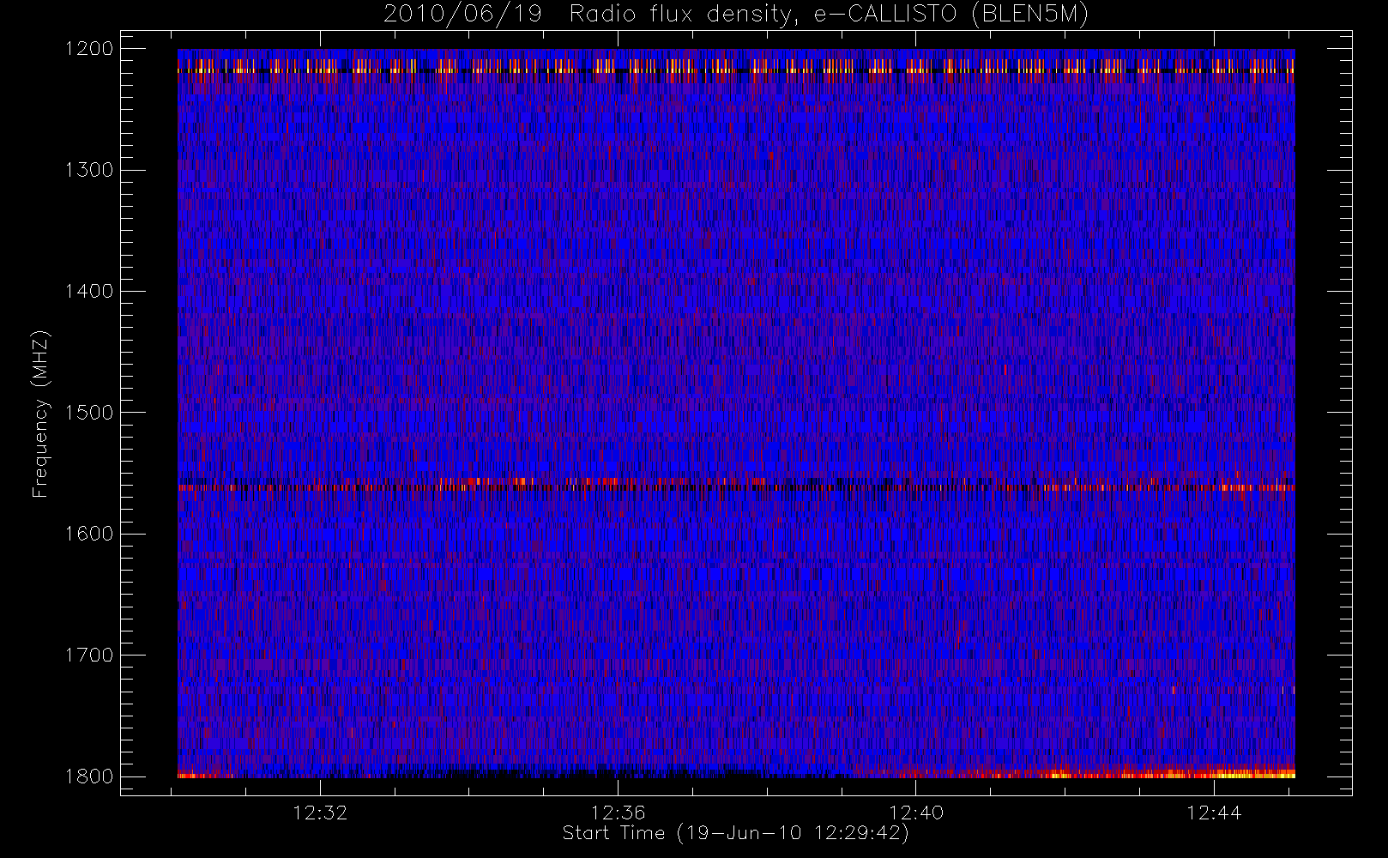Select the 1200 frequency tick label
Screen dimensions: 1388x858
(89, 49)
